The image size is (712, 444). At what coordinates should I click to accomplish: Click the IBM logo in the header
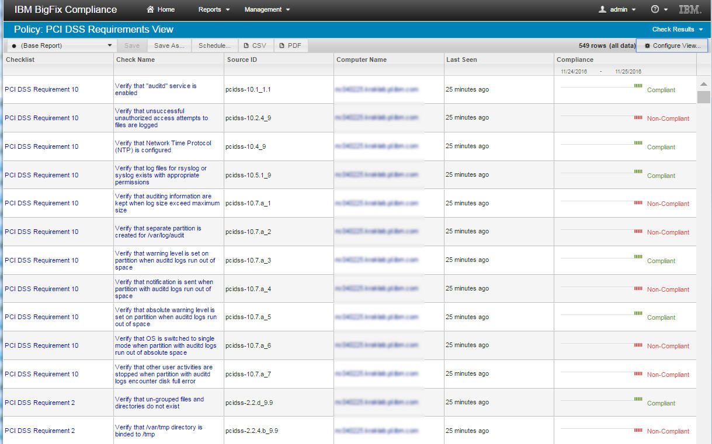[689, 9]
